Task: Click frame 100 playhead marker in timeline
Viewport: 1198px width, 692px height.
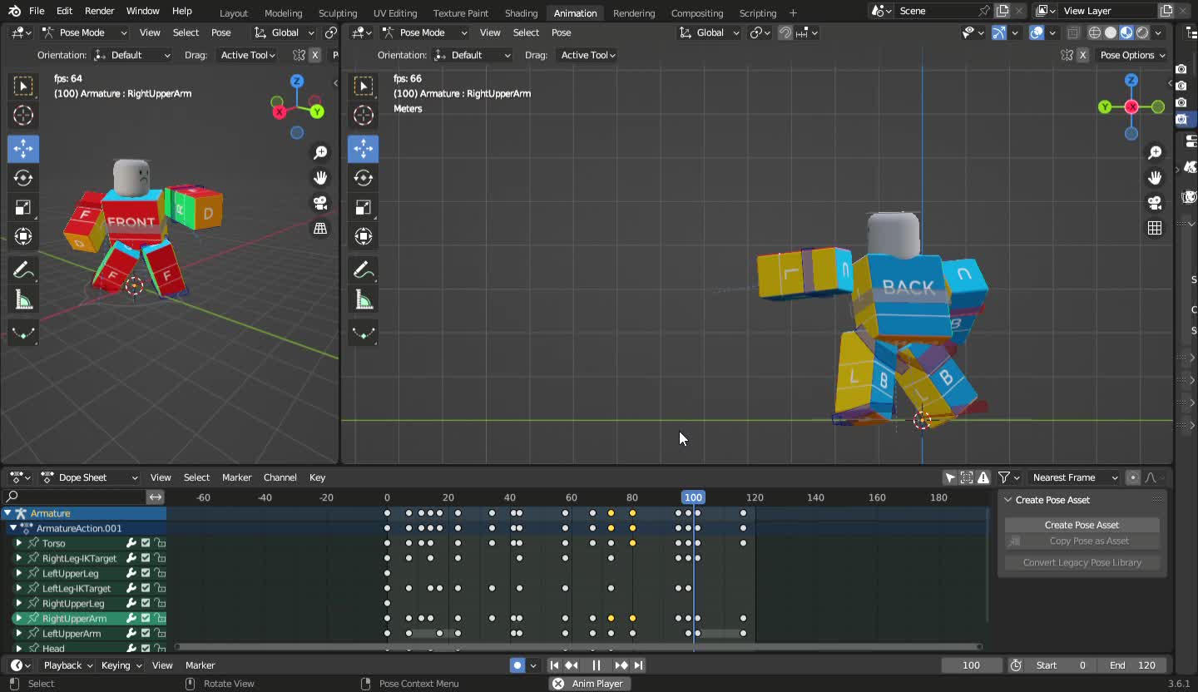Action: tap(693, 497)
